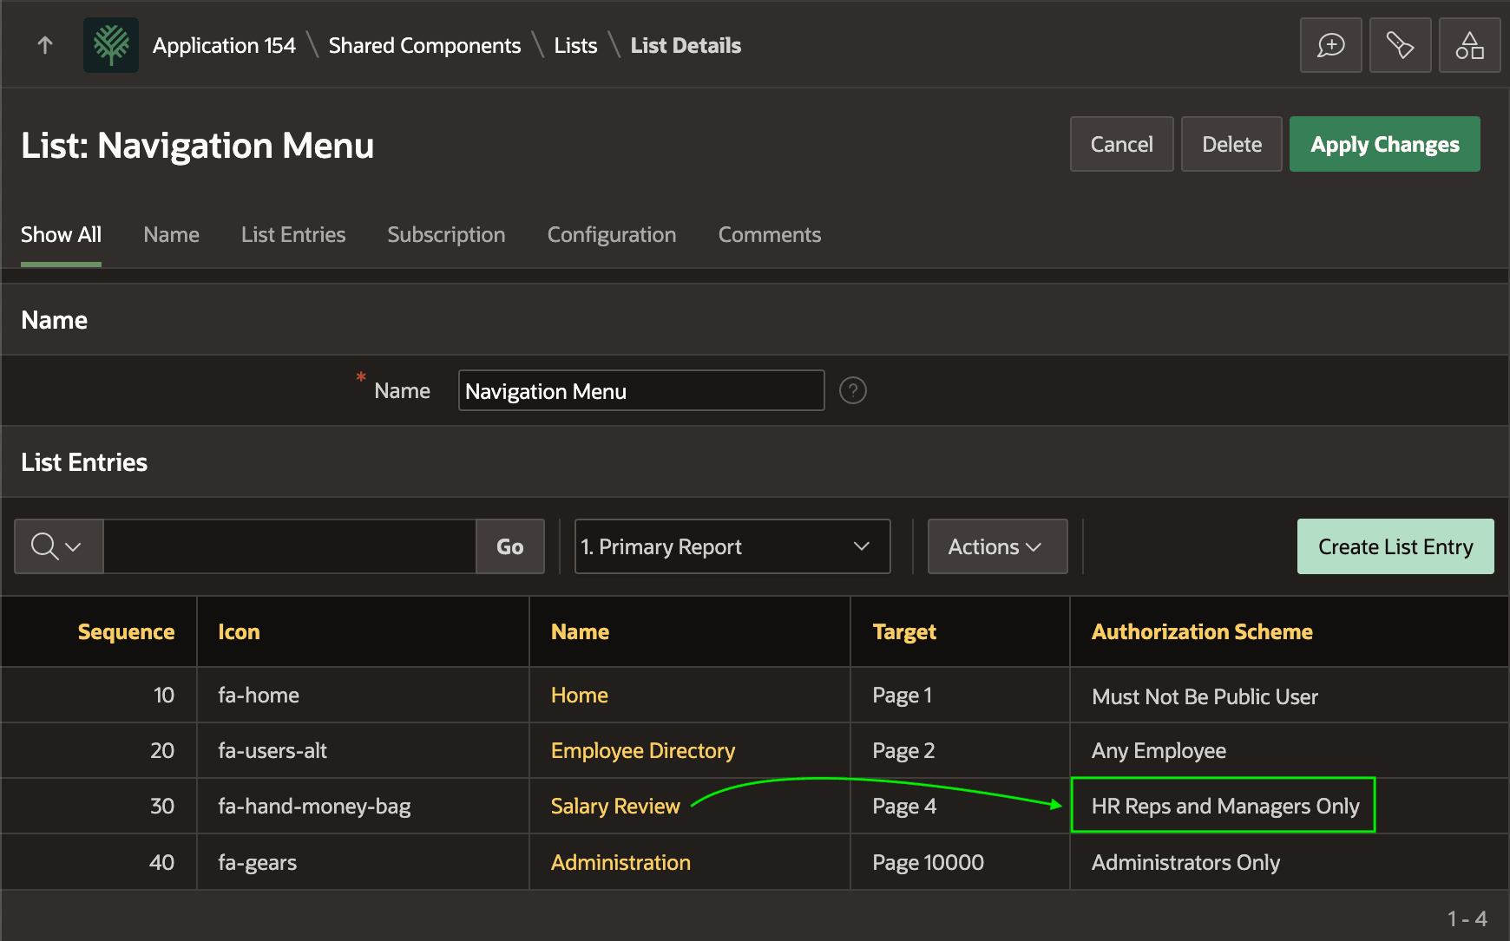This screenshot has width=1510, height=941.
Task: Show help for the Name field
Action: (852, 390)
